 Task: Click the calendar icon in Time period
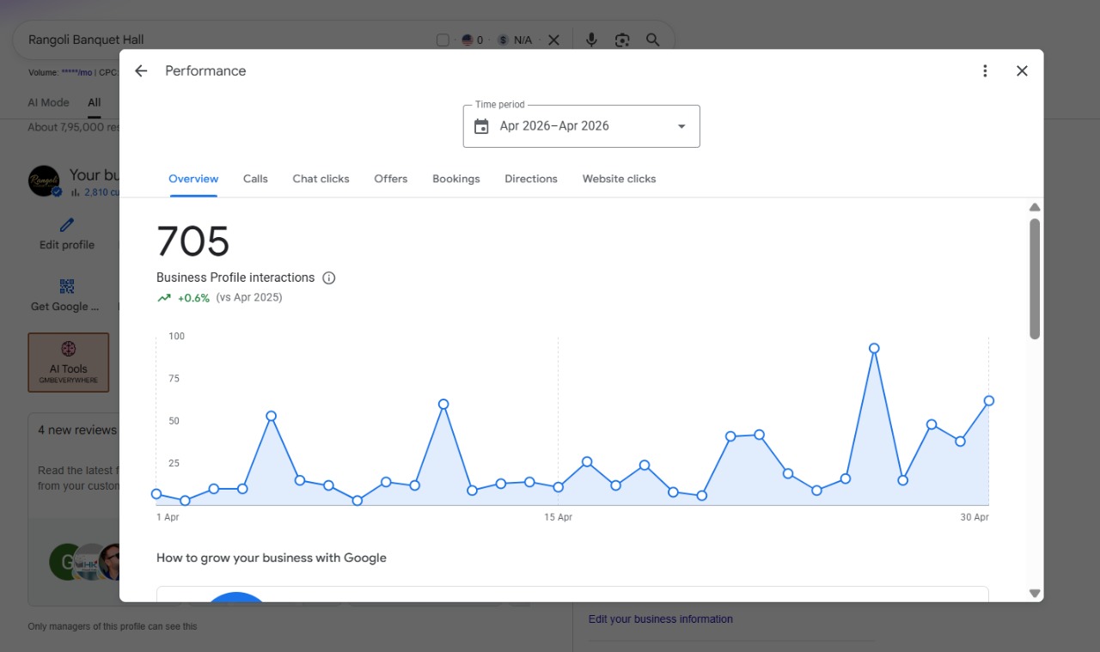coord(481,126)
